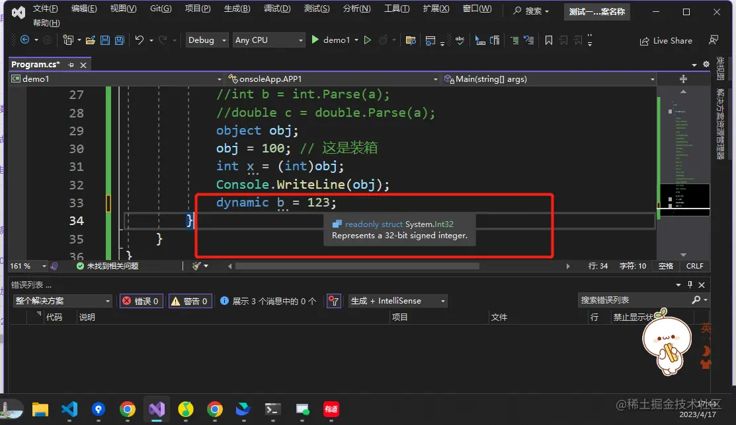
Task: Open the Build + IntelliSense dropdown
Action: (397, 301)
